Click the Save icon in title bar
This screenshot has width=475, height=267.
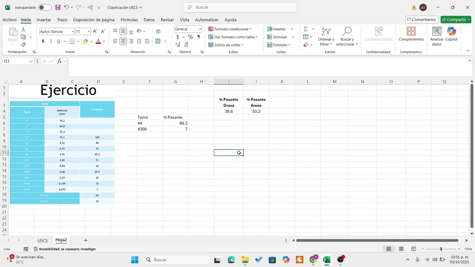coord(58,7)
